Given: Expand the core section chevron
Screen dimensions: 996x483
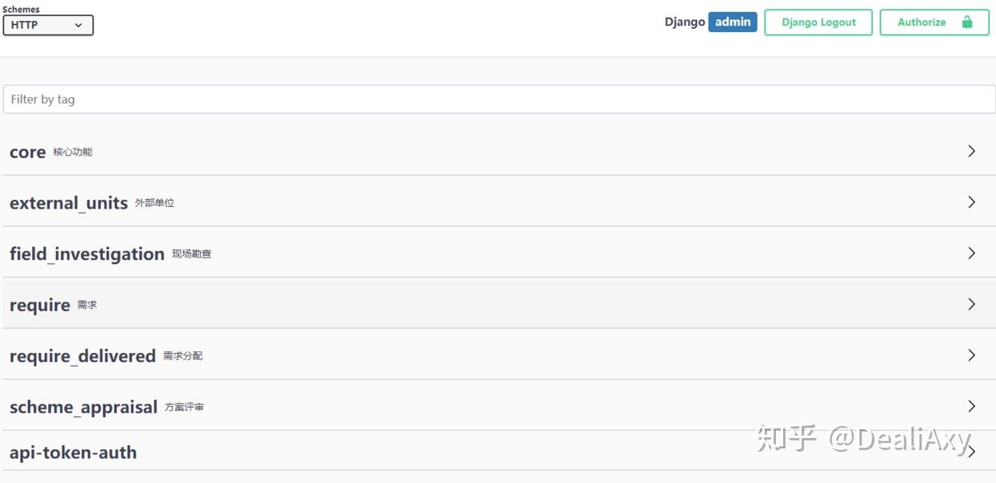Looking at the screenshot, I should [x=972, y=151].
